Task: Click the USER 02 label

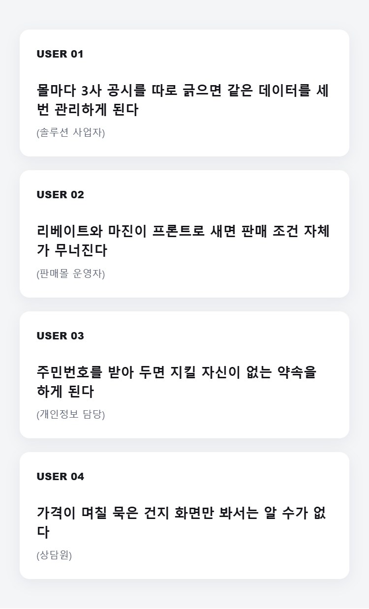Action: click(x=61, y=195)
